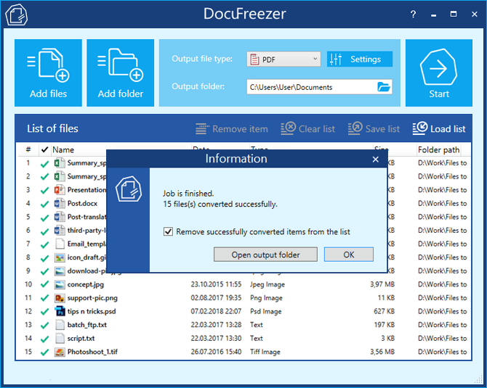Toggle checkmark for support-pic.png row
487x388 pixels.
[45, 298]
